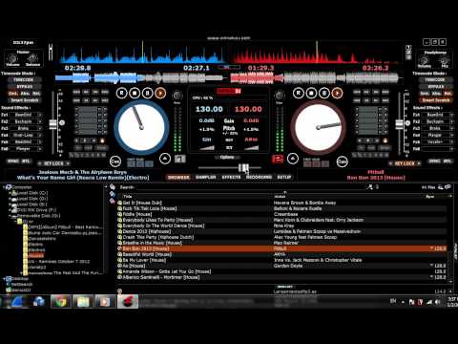Click the Master Balance knob
The height and width of the screenshot is (344, 458).
[x=32, y=58]
